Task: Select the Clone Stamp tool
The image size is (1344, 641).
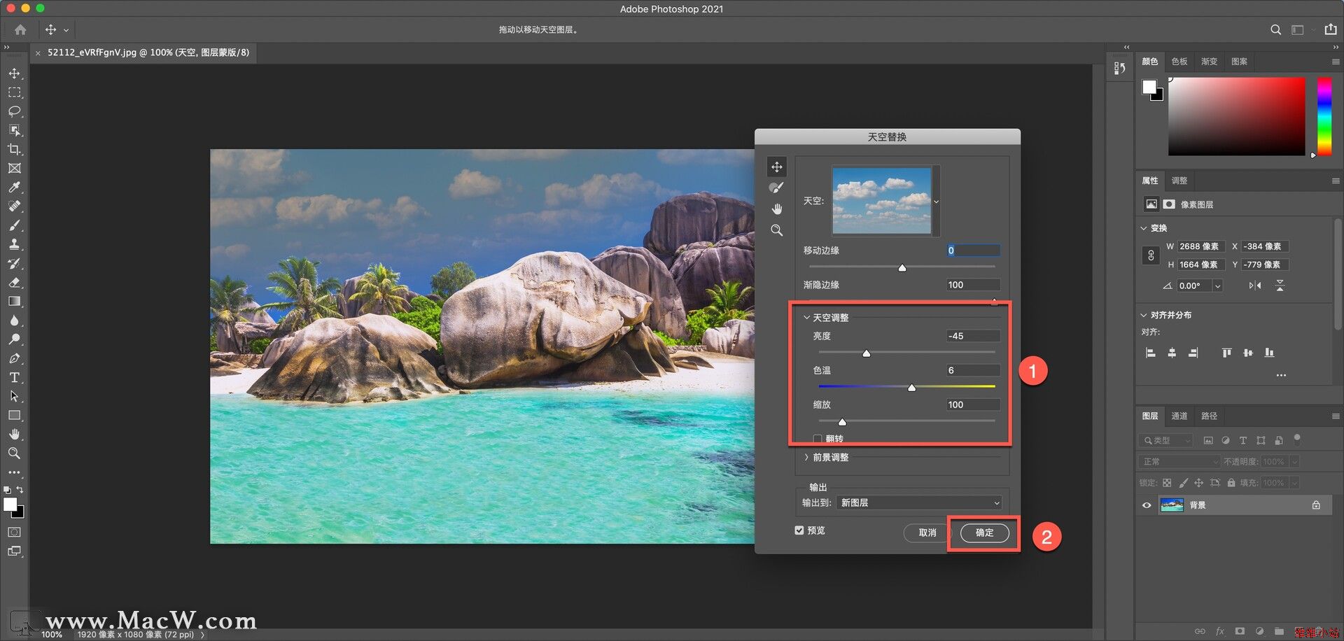Action: pos(14,244)
